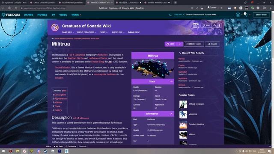Open the Windows Start menu

point(3,151)
